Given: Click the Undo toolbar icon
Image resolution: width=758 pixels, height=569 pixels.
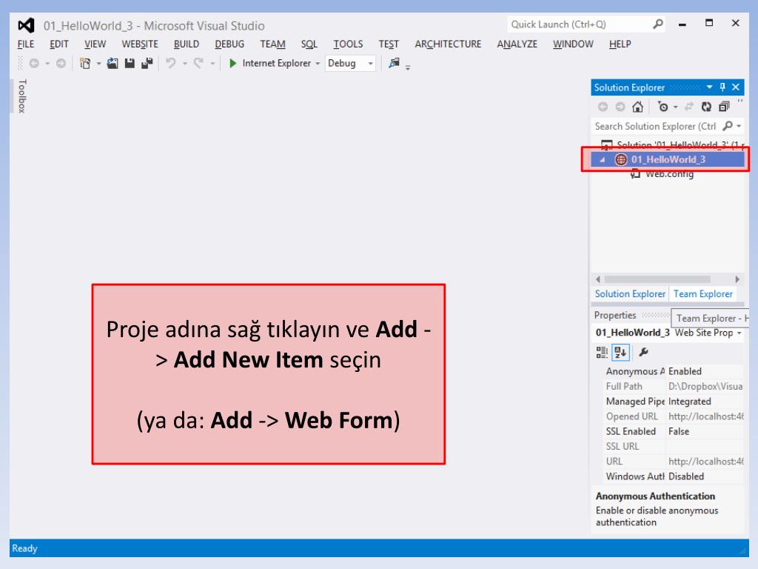Looking at the screenshot, I should [171, 64].
